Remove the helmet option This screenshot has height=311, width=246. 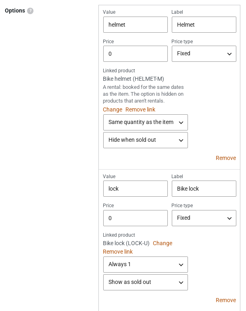[x=226, y=158]
